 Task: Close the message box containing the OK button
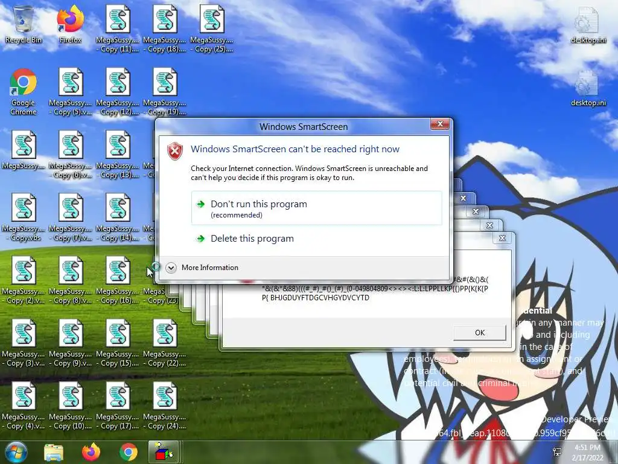click(502, 238)
